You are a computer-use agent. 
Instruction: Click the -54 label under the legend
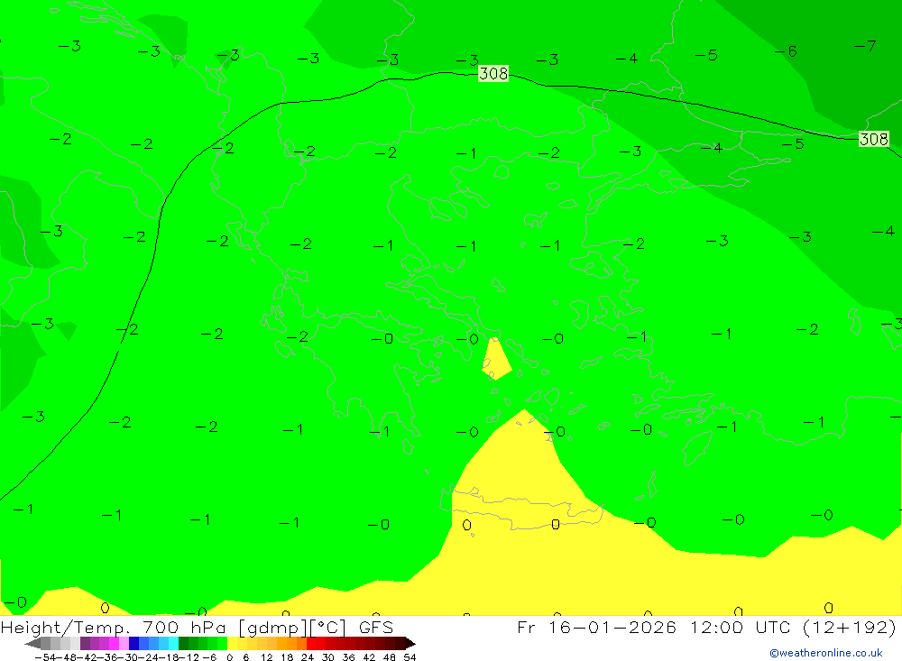(x=45, y=657)
